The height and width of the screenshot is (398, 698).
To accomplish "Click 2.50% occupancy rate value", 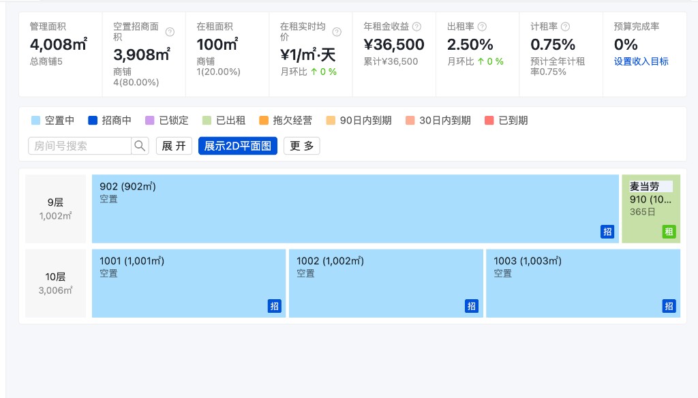I will tap(470, 44).
